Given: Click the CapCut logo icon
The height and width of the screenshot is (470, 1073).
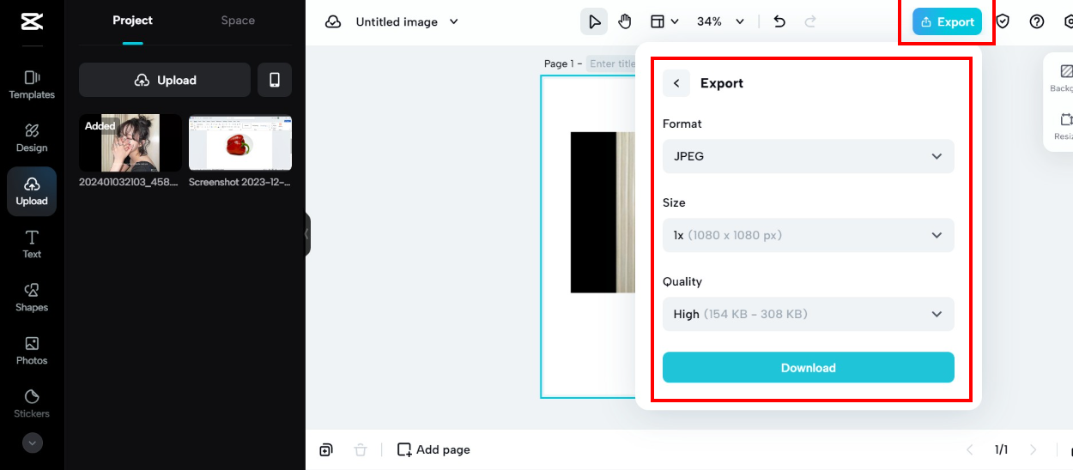Looking at the screenshot, I should pos(32,21).
